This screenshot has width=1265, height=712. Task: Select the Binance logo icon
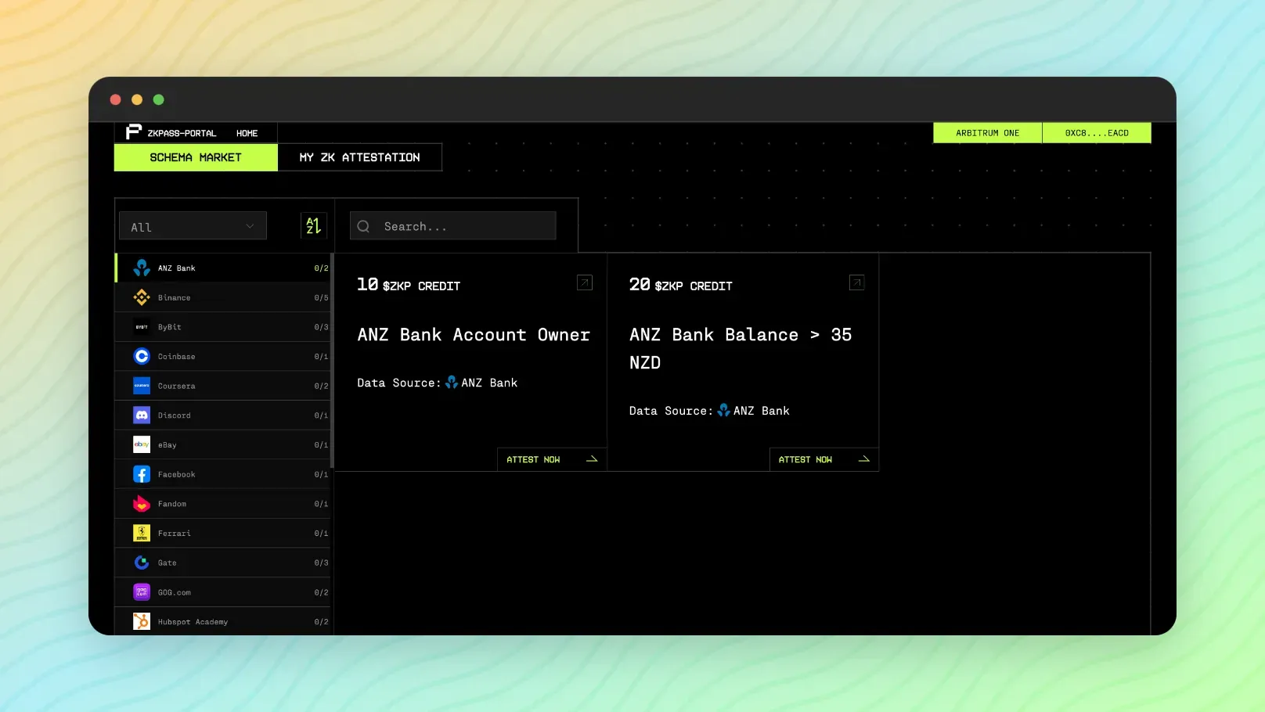point(142,297)
